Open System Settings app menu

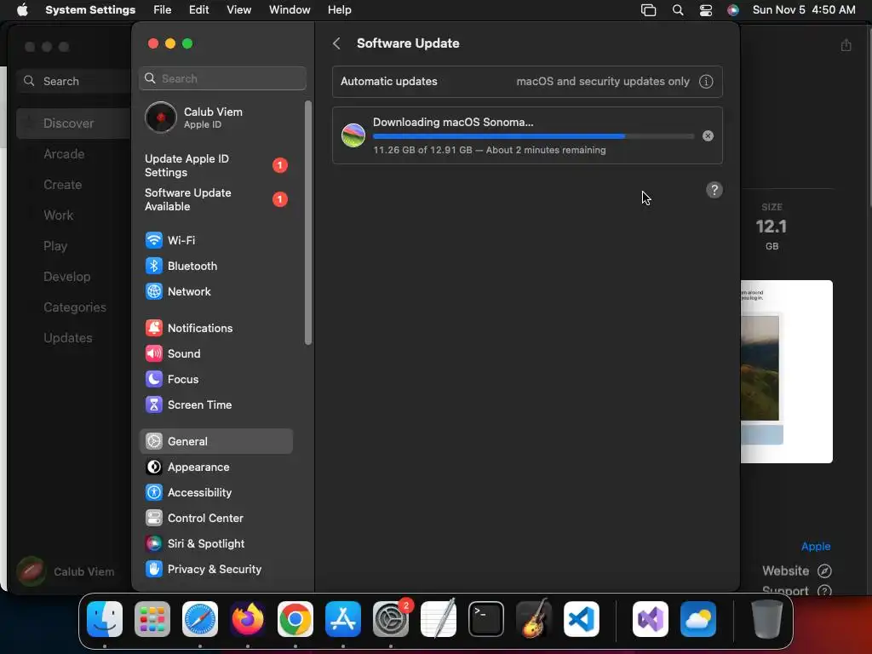[x=90, y=10]
